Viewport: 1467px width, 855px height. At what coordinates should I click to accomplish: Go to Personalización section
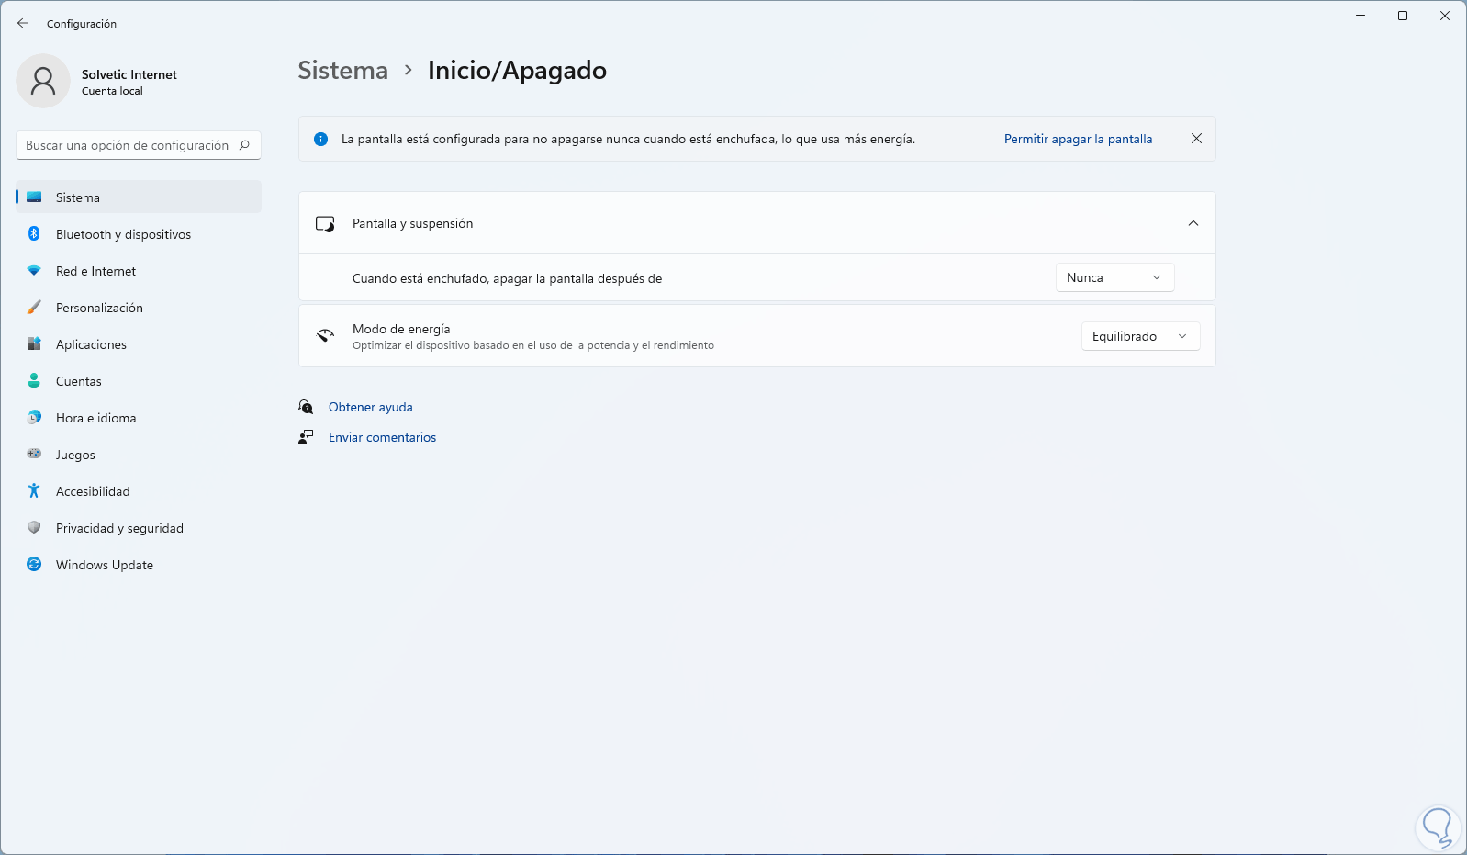99,308
